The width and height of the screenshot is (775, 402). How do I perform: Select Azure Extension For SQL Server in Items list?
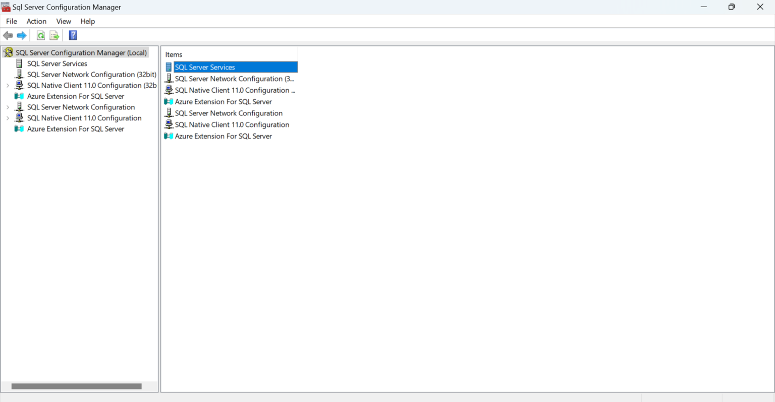[223, 101]
